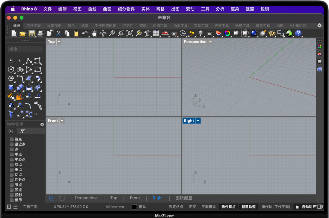Open the Top viewport dropdown arrow
This screenshot has height=218, width=329.
click(59, 42)
